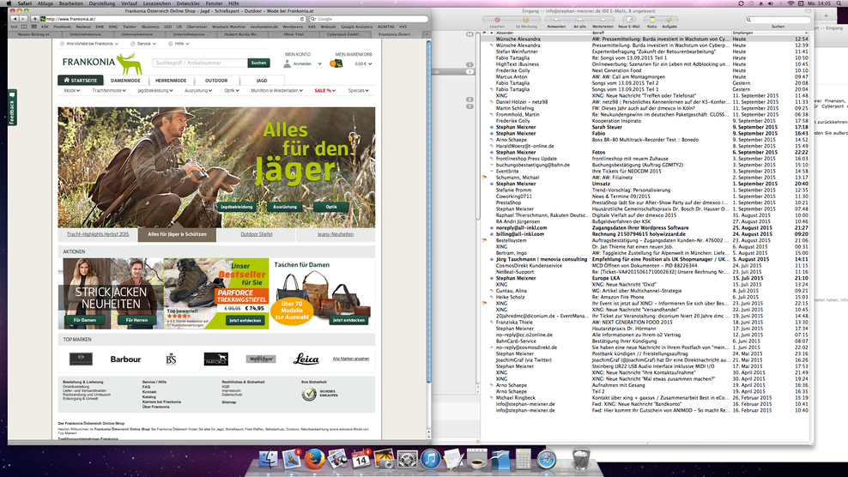
Task: Select the DAMENMODE tab
Action: pos(125,81)
